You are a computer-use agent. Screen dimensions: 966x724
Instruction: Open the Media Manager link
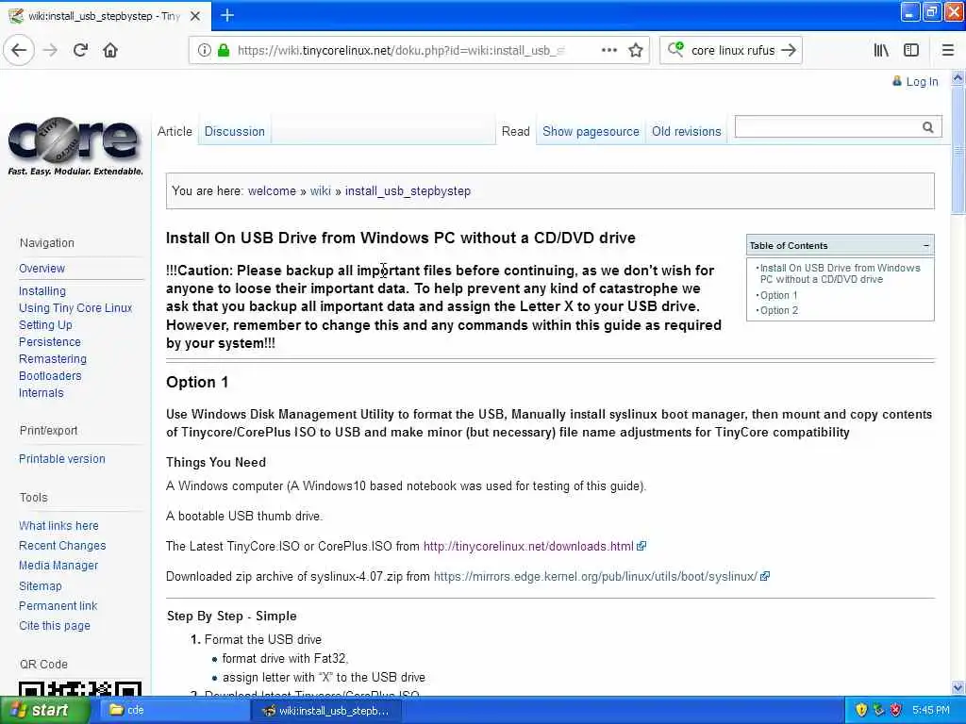click(58, 566)
